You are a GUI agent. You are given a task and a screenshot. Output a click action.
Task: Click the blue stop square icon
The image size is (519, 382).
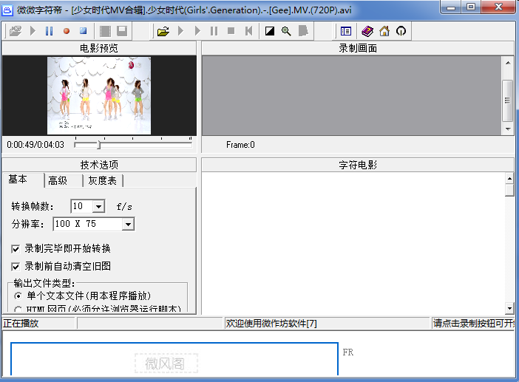coord(83,31)
